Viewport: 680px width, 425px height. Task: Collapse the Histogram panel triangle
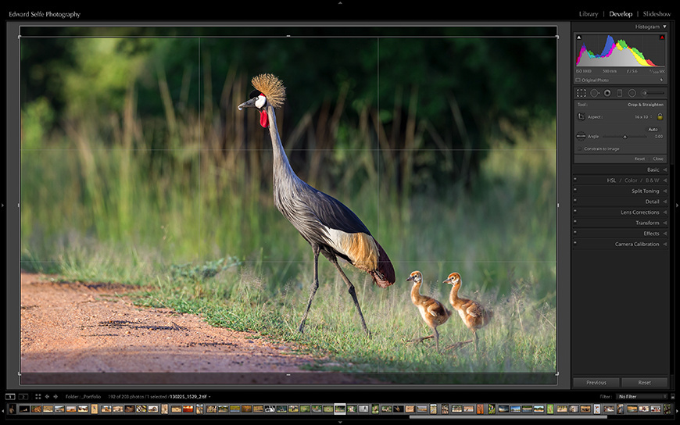tap(664, 27)
